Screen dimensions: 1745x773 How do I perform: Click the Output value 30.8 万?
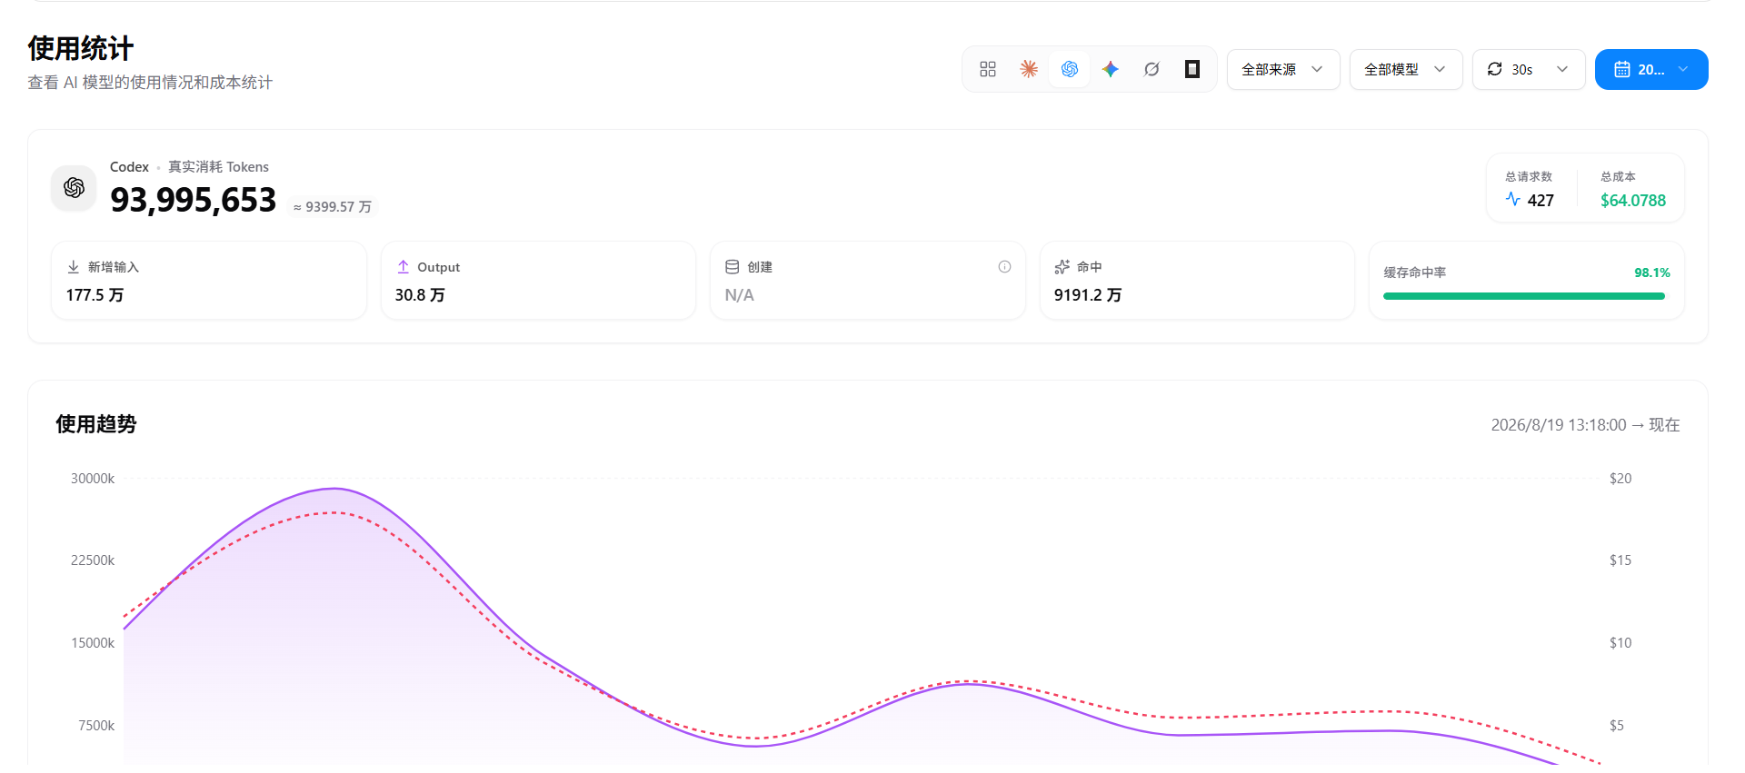click(x=420, y=295)
